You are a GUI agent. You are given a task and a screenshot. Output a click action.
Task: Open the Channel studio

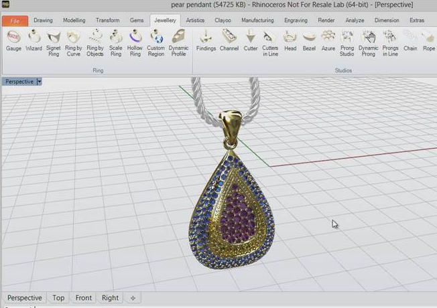(x=229, y=41)
